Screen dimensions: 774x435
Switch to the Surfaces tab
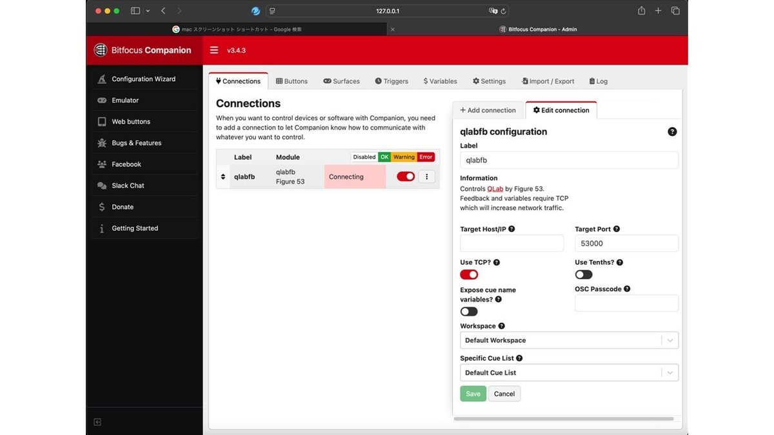[342, 81]
